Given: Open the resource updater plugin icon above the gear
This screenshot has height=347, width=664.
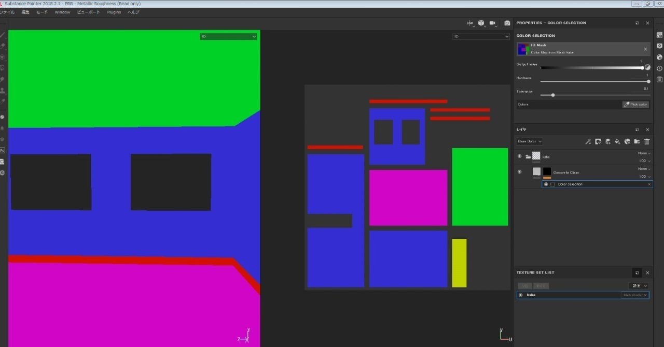Looking at the screenshot, I should [2, 162].
